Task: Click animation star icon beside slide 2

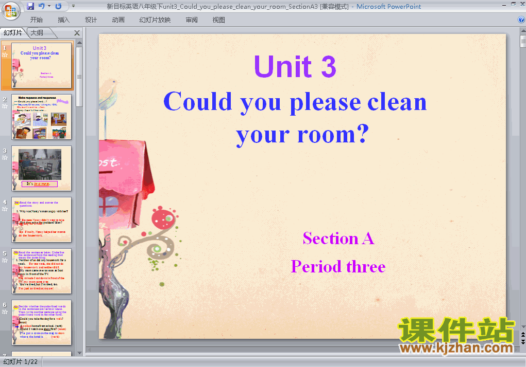Action: 5,106
